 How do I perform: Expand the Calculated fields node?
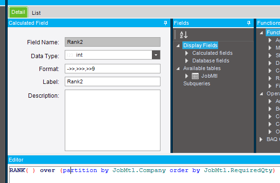[x=187, y=53]
